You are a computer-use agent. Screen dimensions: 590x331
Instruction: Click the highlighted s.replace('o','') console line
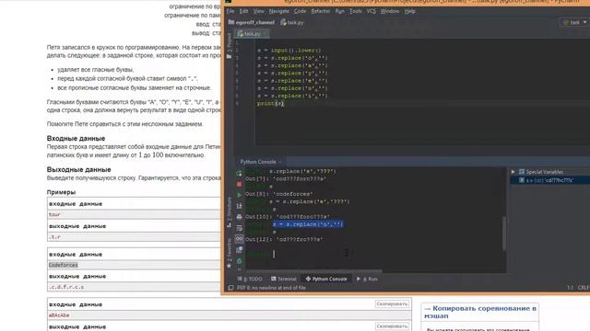[308, 224]
